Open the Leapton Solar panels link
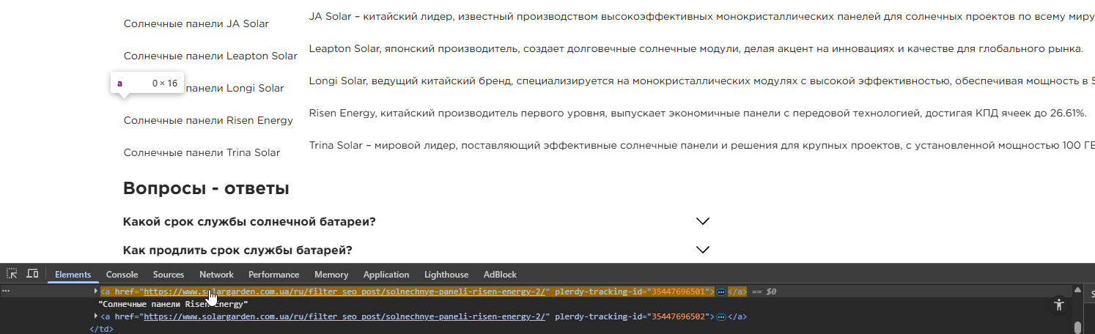1095x334 pixels. [210, 56]
